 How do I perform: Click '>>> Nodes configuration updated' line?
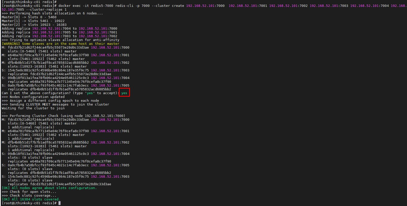coord(33,97)
